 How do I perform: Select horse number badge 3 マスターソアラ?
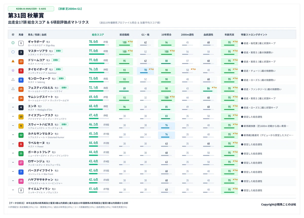tap(21, 52)
